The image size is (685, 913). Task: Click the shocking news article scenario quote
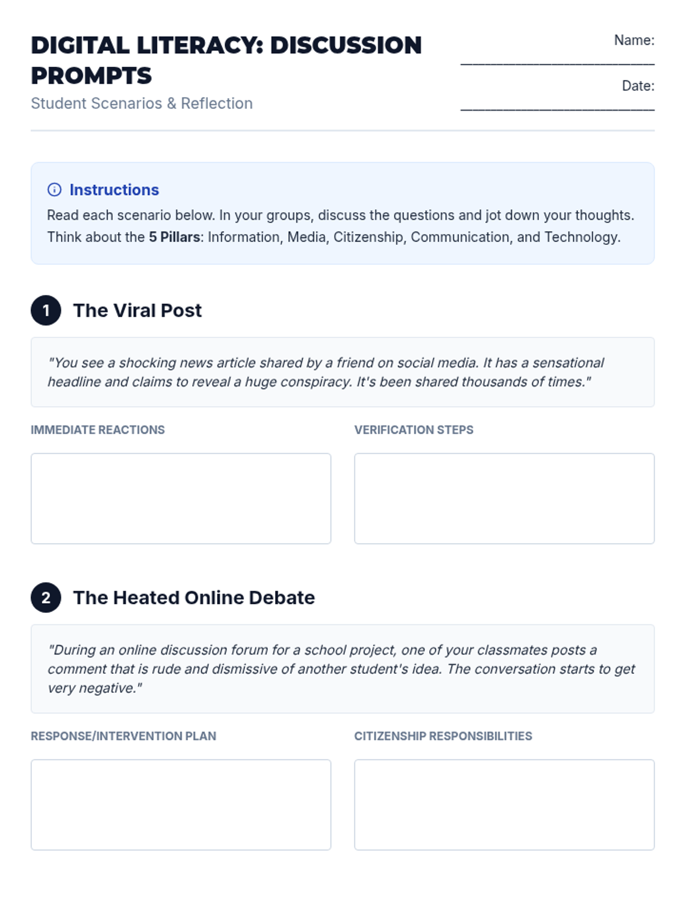(325, 372)
